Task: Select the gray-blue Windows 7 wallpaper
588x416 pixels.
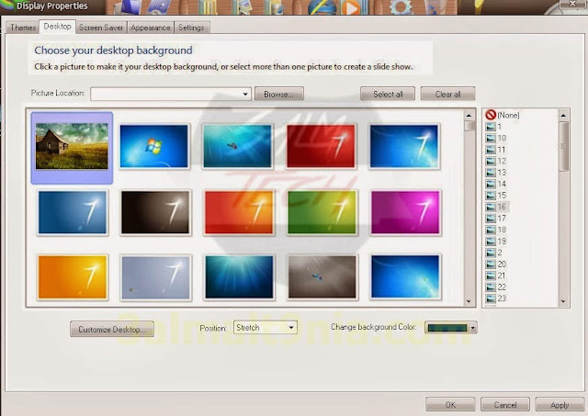Action: (x=155, y=277)
